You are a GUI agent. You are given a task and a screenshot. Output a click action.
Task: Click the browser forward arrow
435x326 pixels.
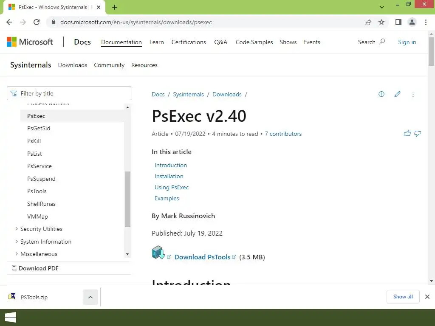[x=23, y=22]
